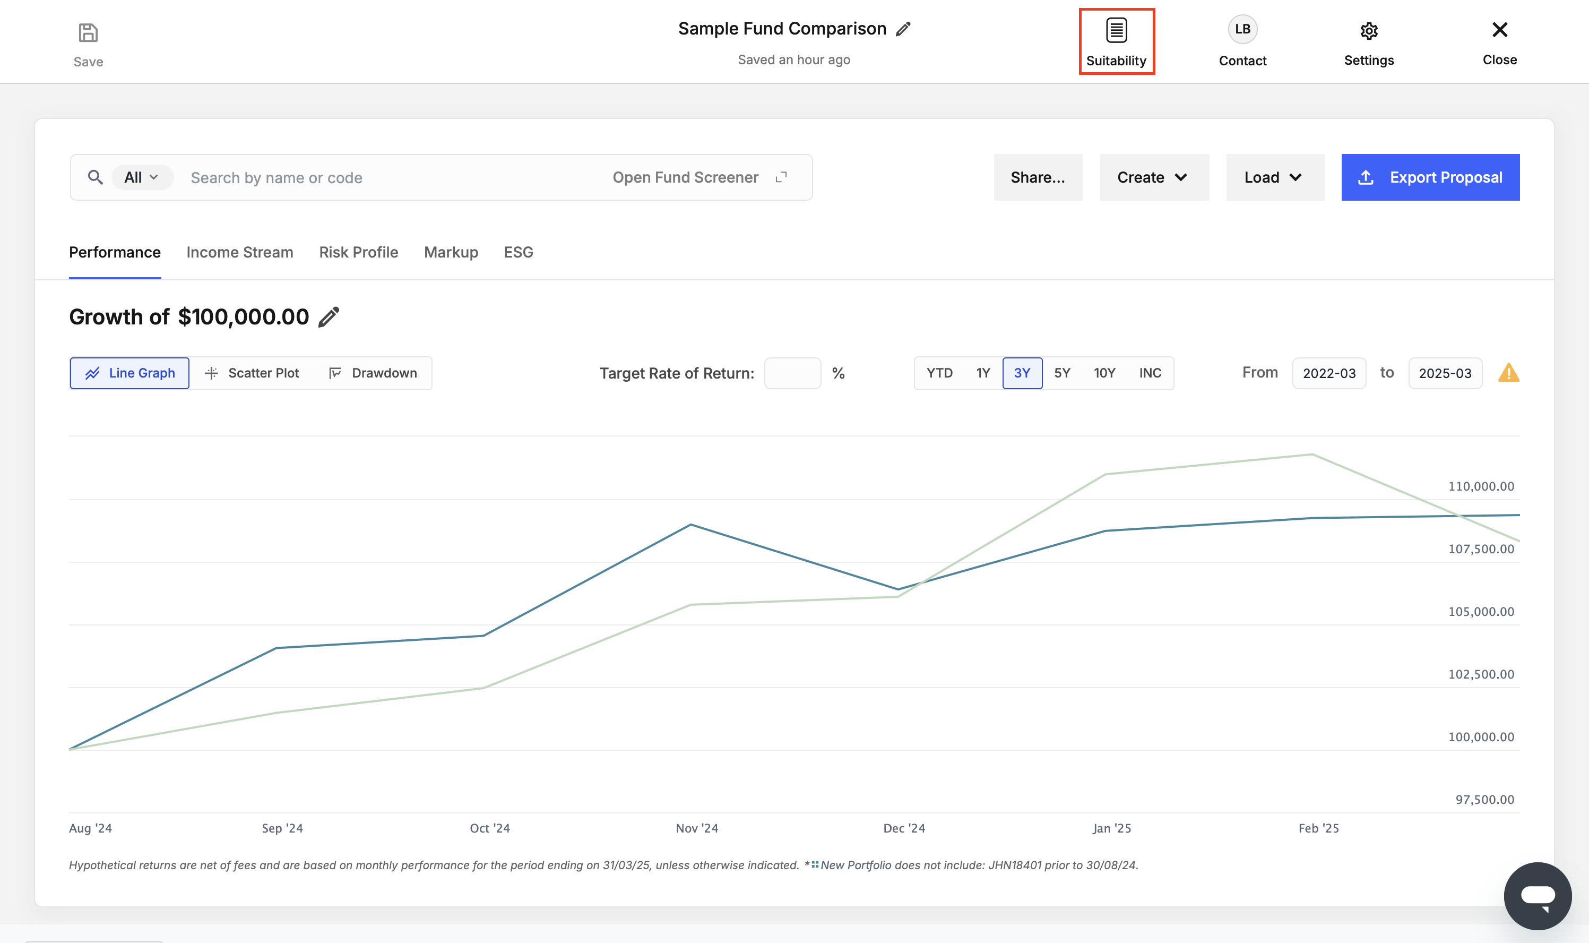Click the Export Proposal button
The height and width of the screenshot is (943, 1589).
coord(1430,177)
